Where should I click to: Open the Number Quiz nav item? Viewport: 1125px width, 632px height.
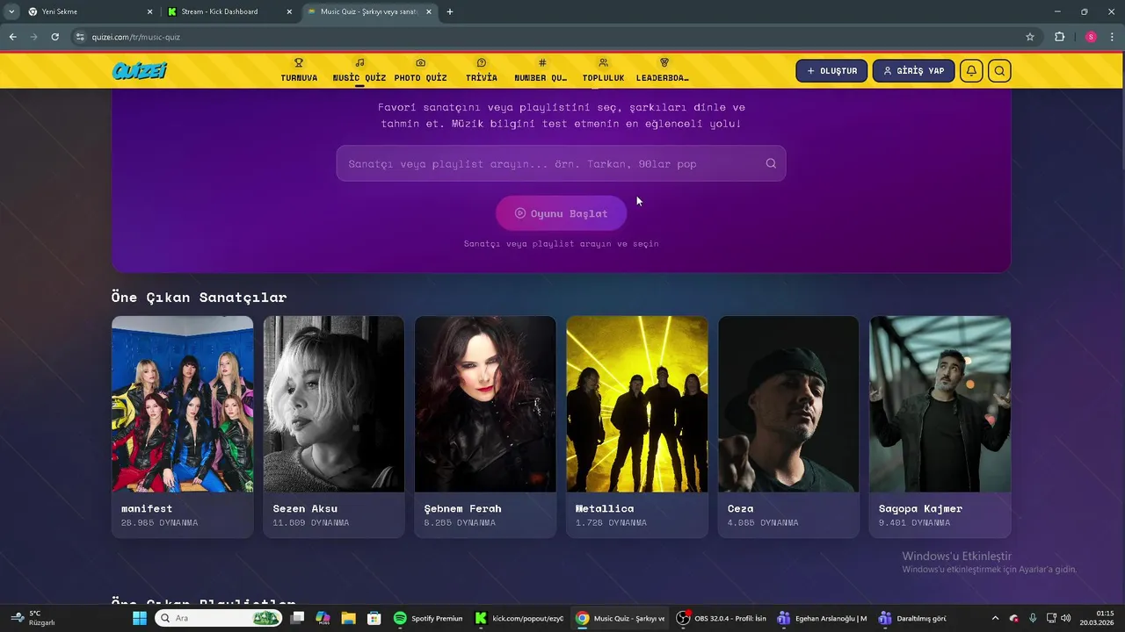541,70
